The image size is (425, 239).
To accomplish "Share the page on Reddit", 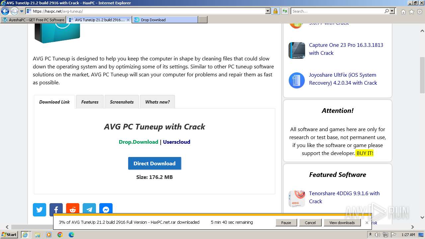I will tap(73, 209).
